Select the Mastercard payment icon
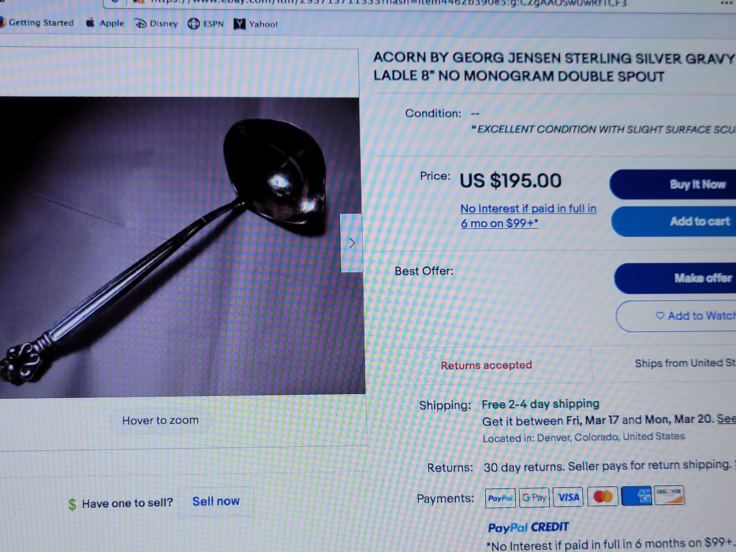The width and height of the screenshot is (736, 552). (603, 496)
